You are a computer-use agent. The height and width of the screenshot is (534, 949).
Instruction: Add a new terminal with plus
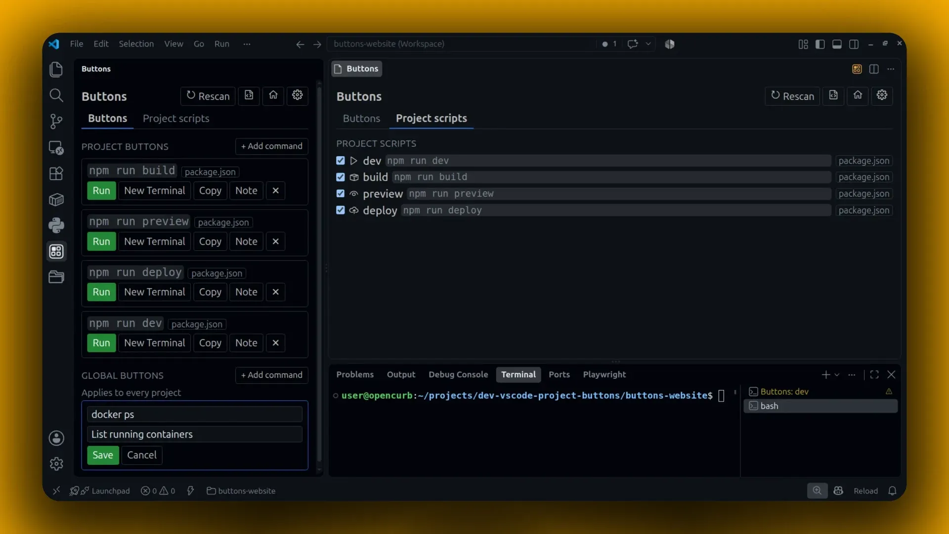click(x=825, y=375)
